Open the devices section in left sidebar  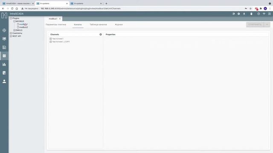coord(4,30)
